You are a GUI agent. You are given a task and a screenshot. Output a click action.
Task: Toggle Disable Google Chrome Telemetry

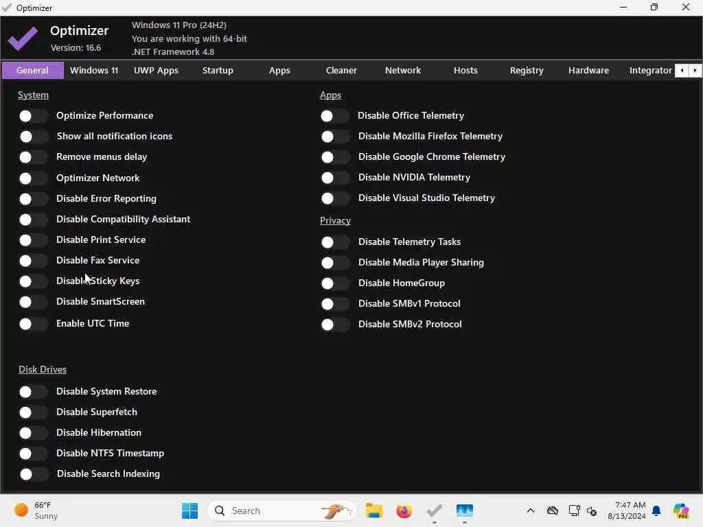coord(334,157)
